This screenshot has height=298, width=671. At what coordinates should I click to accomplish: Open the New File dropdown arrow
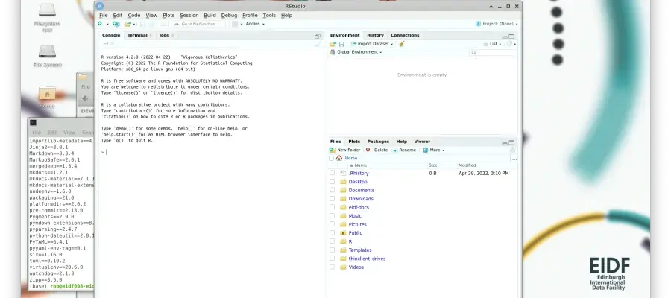click(x=107, y=25)
